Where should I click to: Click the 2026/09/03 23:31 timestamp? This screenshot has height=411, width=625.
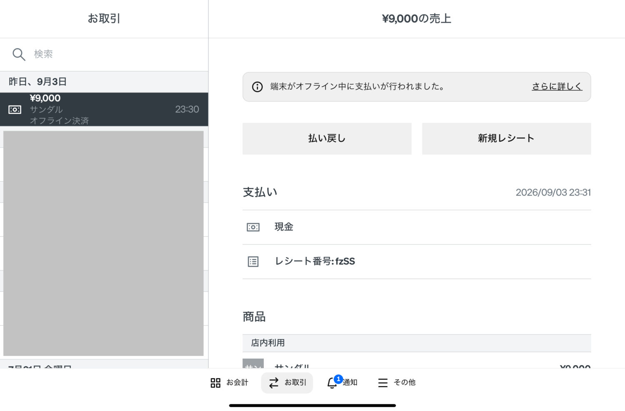(x=553, y=192)
